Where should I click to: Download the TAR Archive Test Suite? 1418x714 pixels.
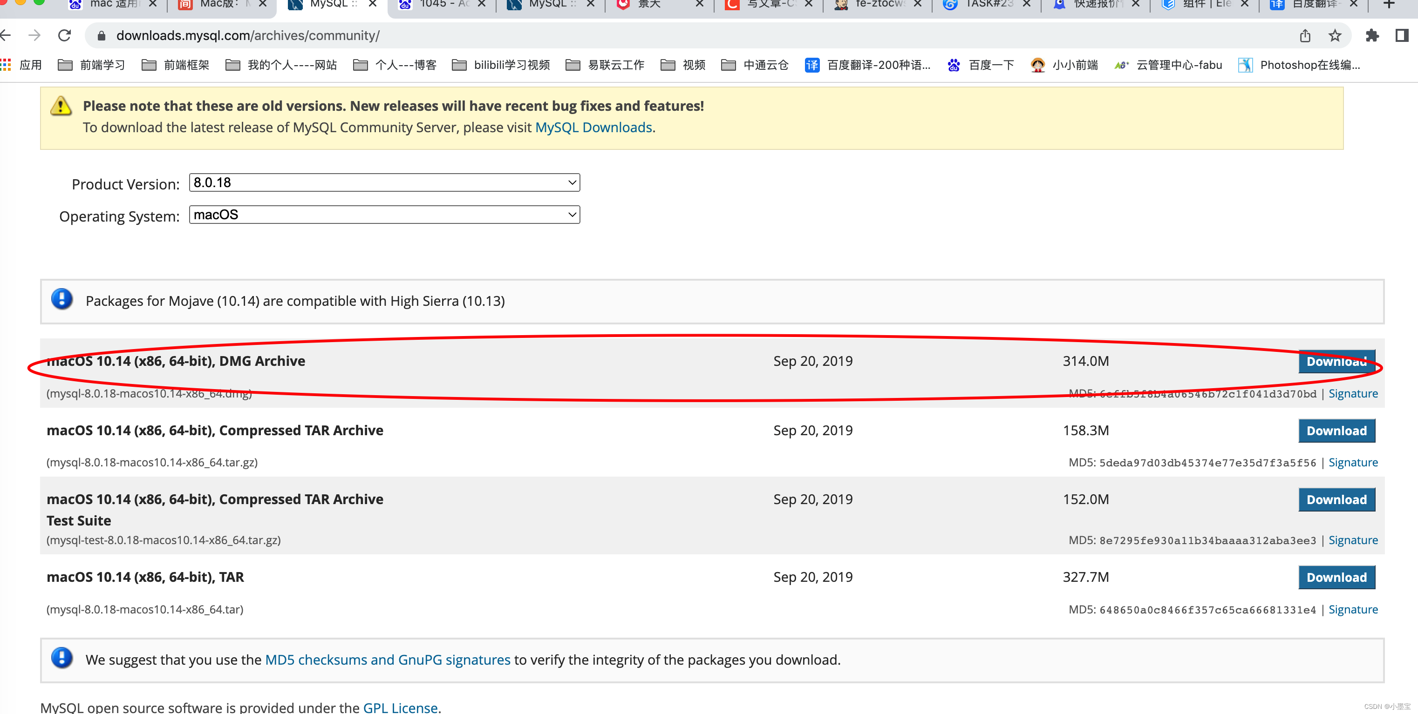point(1336,499)
